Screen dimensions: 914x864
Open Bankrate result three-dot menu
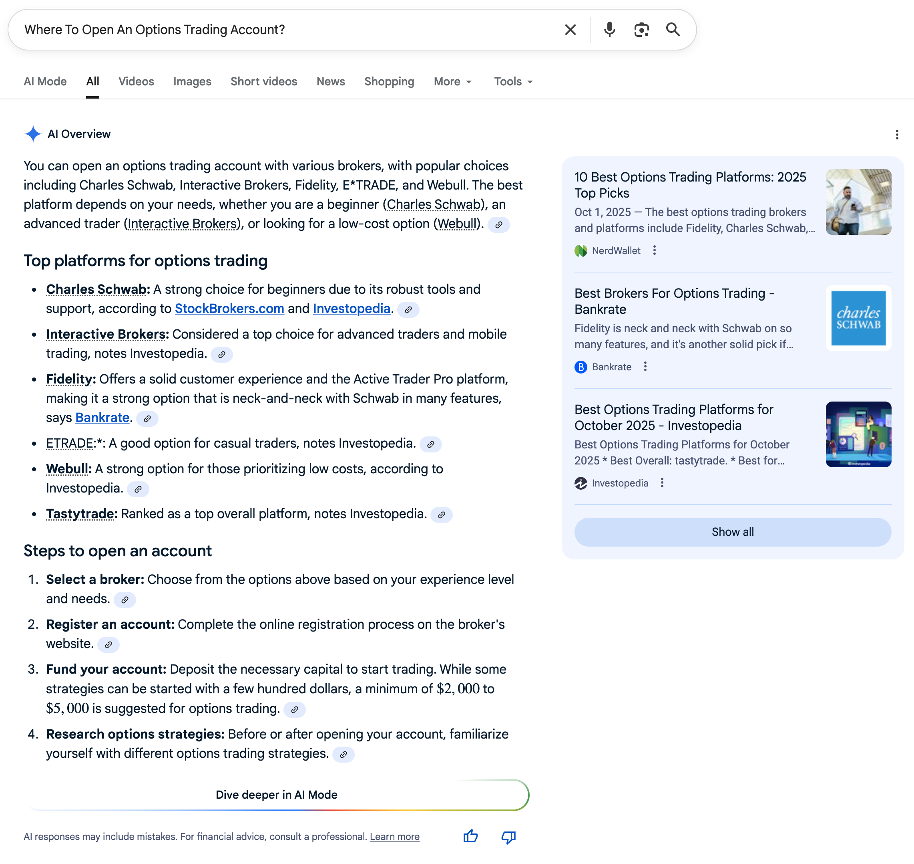click(645, 367)
